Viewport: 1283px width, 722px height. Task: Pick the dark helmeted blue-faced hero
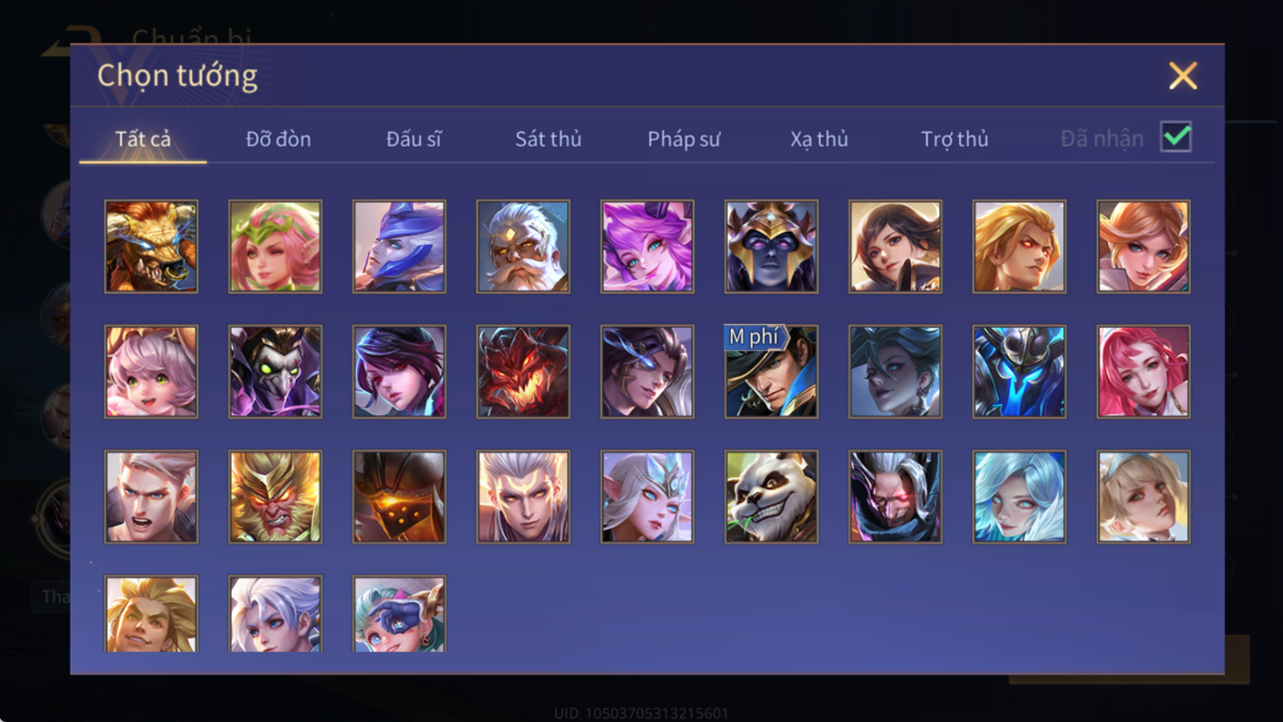tap(771, 246)
